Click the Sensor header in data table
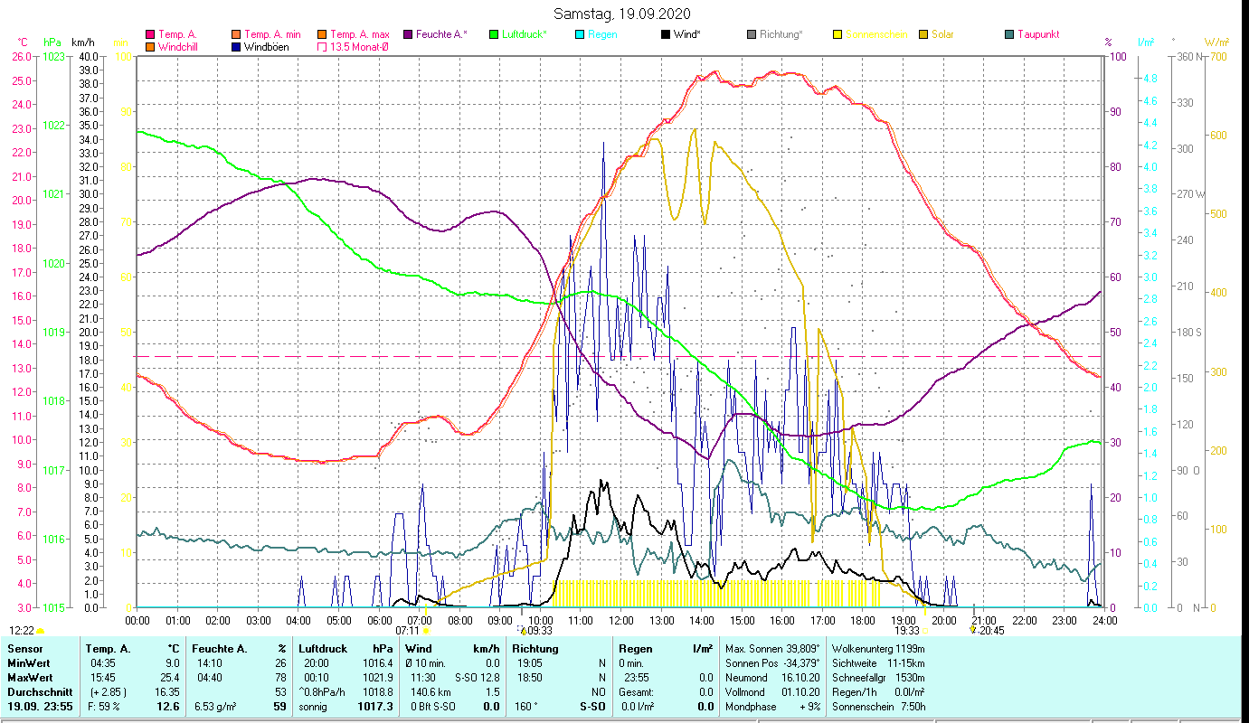 [x=24, y=649]
